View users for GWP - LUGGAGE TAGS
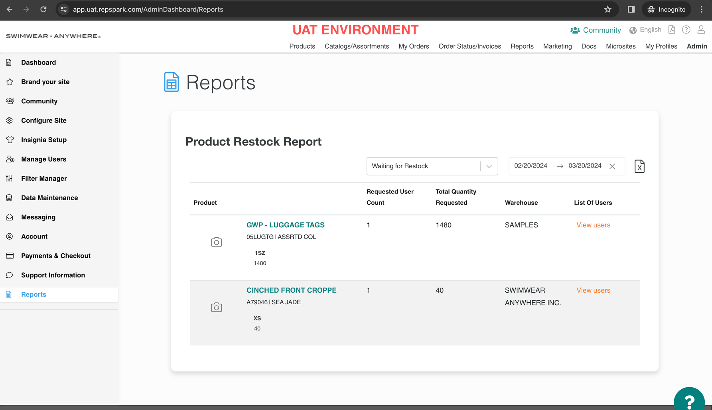Image resolution: width=712 pixels, height=410 pixels. [593, 225]
